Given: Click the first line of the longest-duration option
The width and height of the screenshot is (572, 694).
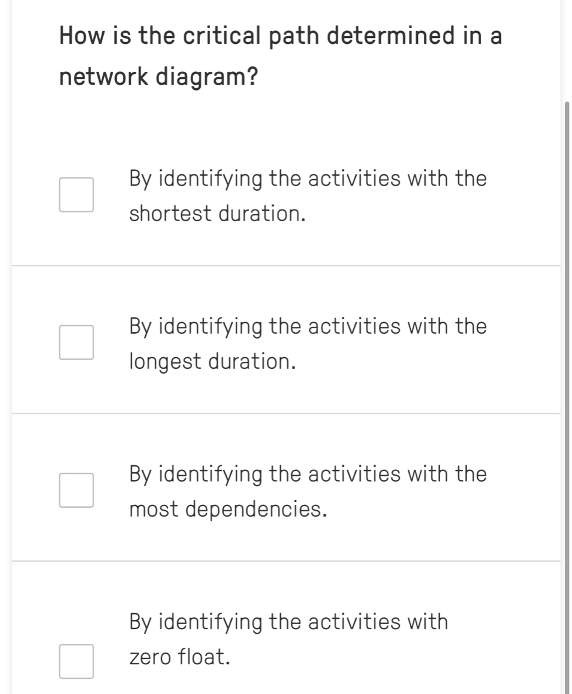Looking at the screenshot, I should (308, 326).
